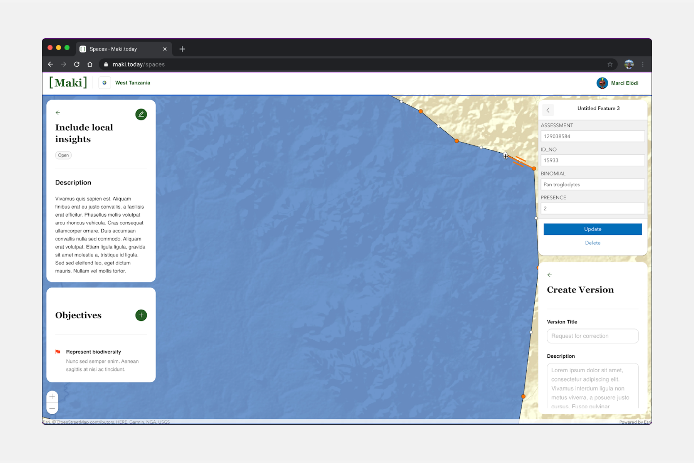Click the Delete link
Screen dimensions: 694x463
click(x=592, y=243)
